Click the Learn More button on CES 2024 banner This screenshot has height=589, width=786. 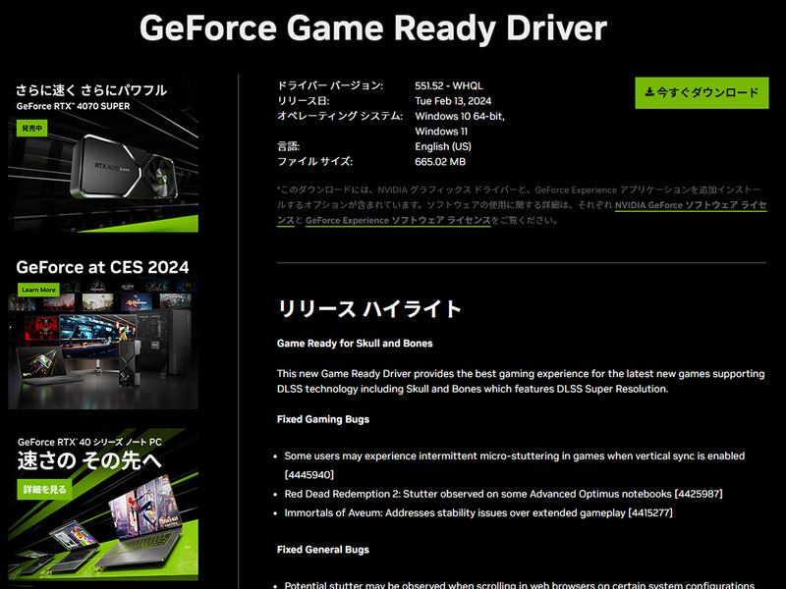coord(38,290)
